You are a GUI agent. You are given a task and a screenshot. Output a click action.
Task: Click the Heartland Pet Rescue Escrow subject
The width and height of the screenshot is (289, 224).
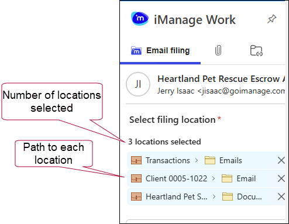coord(221,79)
